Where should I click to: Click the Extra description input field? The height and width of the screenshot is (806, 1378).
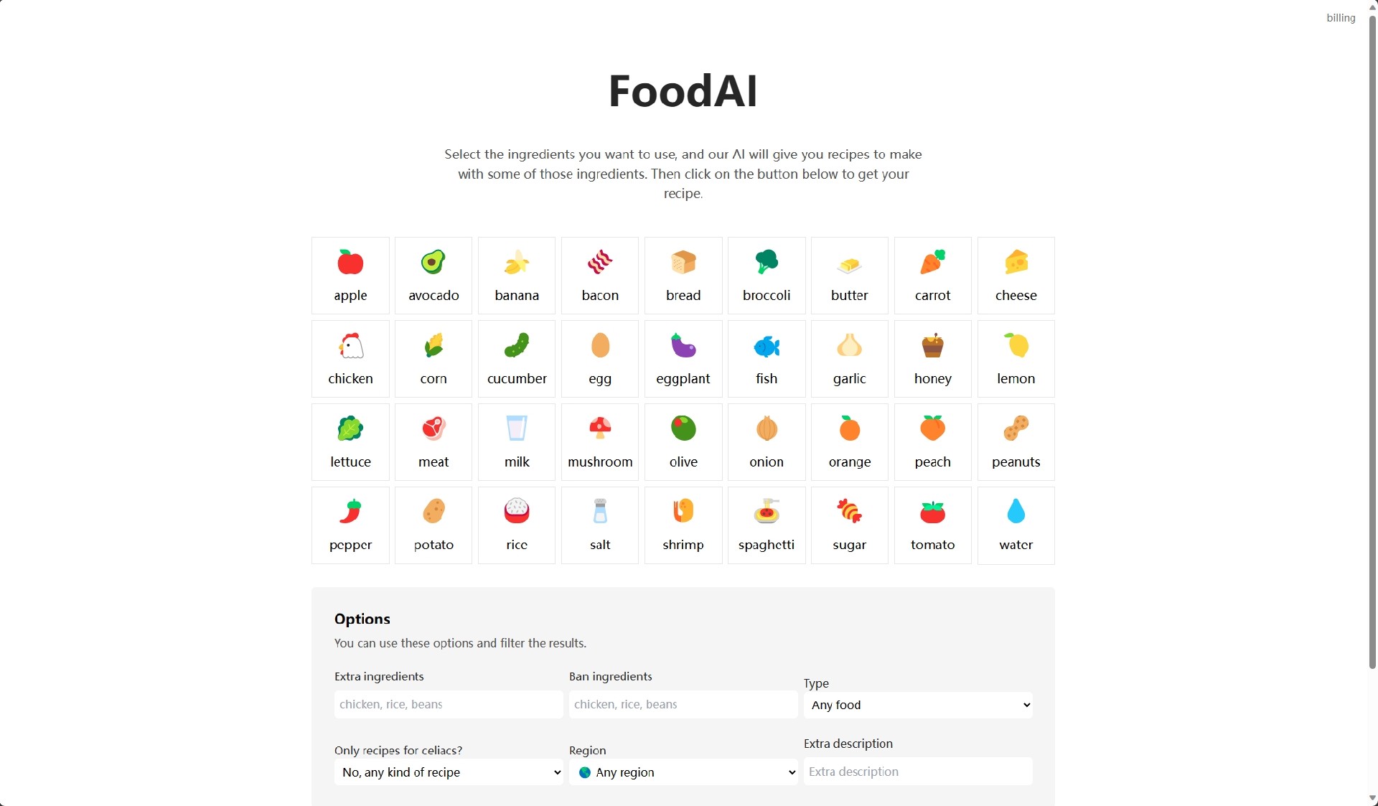[x=918, y=772]
